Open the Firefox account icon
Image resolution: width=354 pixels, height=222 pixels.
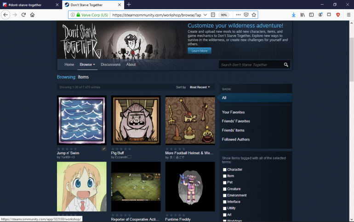click(x=320, y=15)
